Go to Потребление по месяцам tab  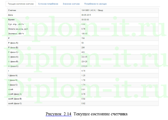tap(95, 4)
